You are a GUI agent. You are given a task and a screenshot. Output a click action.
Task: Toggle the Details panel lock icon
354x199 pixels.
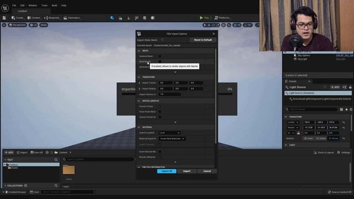(350, 87)
